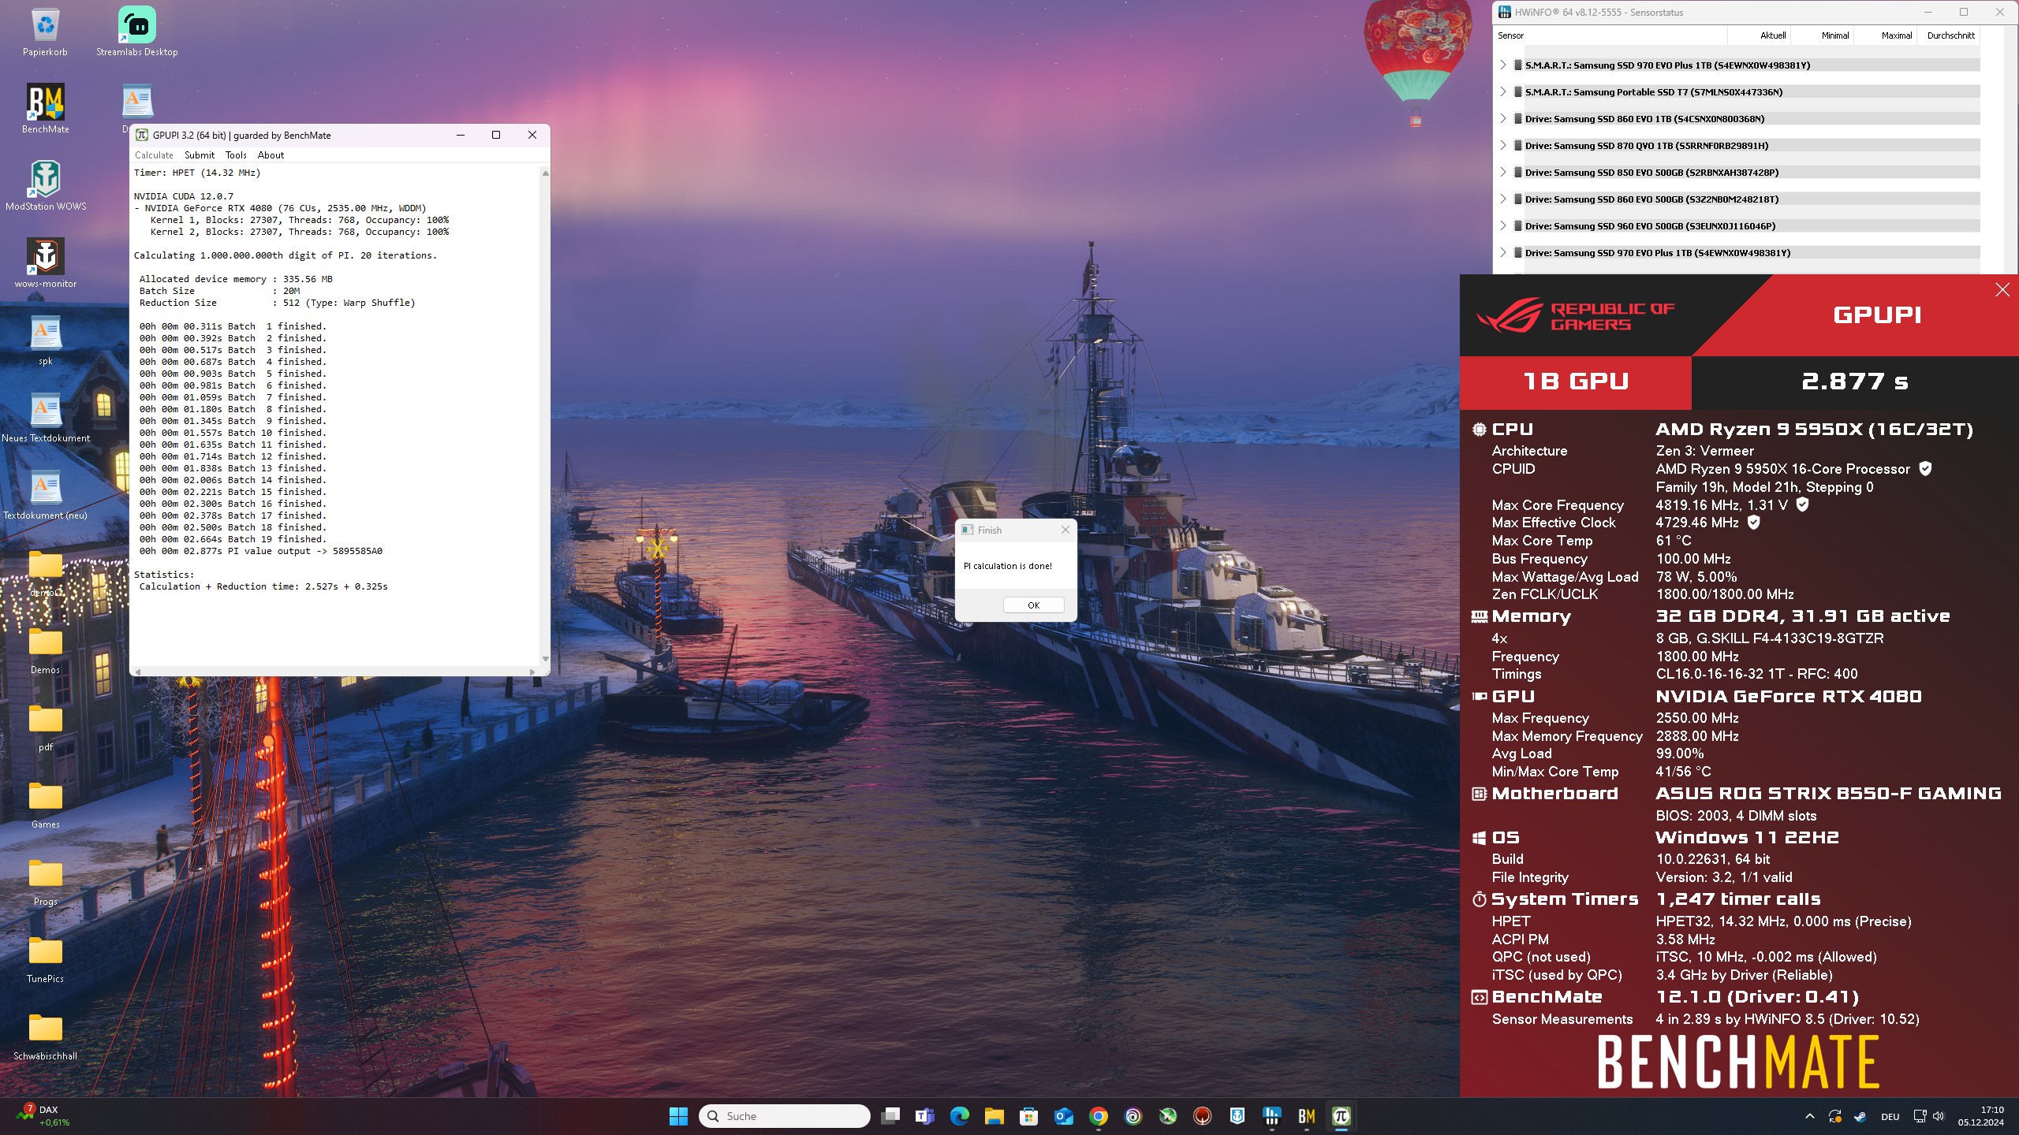Launch ModStation WOWS shortcut
Viewport: 2019px width, 1135px height.
point(45,186)
